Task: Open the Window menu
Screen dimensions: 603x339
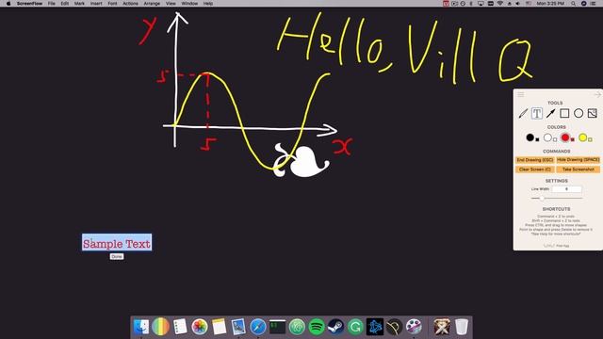Action: pos(189,4)
